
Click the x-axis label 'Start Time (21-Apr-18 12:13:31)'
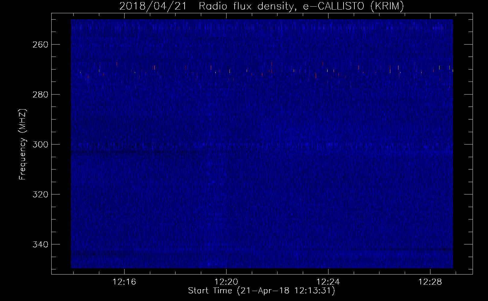point(261,291)
